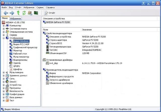Expand the DirectX tree node
Image resolution: width=161 pixels, height=112 pixels.
coord(4,82)
